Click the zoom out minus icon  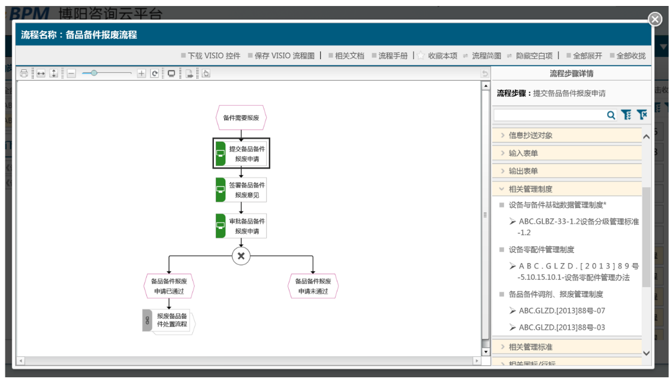pos(71,74)
